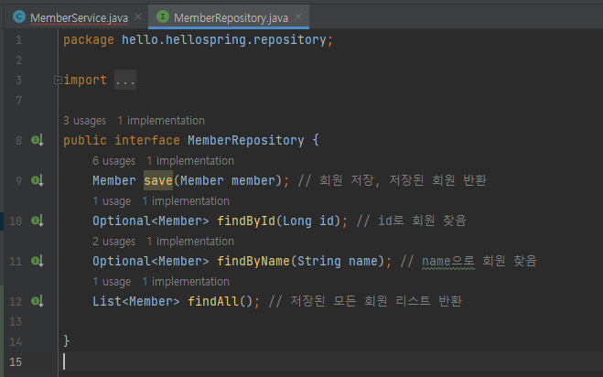Switch to the MemberService.java tab
The width and height of the screenshot is (603, 377).
pyautogui.click(x=79, y=17)
